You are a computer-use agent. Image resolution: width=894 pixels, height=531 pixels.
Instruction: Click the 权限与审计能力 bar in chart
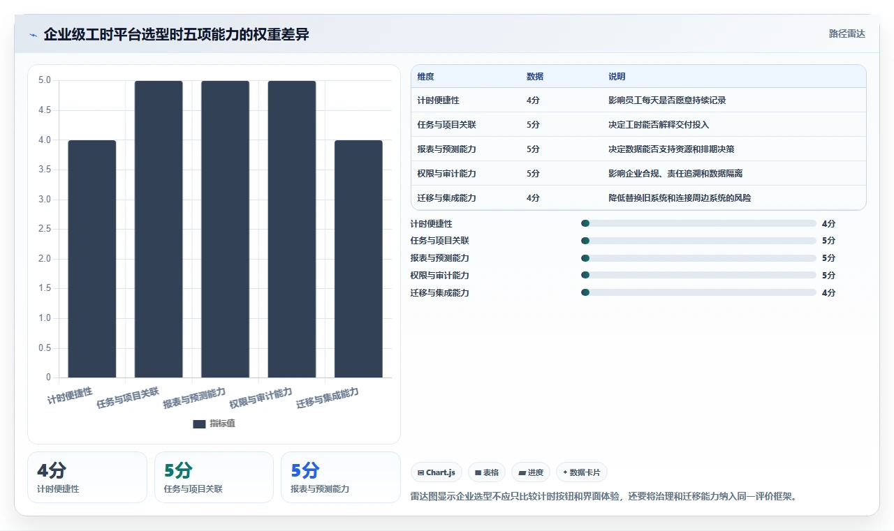click(292, 229)
